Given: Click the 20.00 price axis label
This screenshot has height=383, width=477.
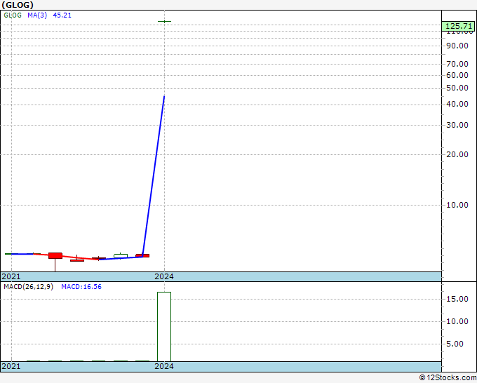Looking at the screenshot, I should click(457, 154).
